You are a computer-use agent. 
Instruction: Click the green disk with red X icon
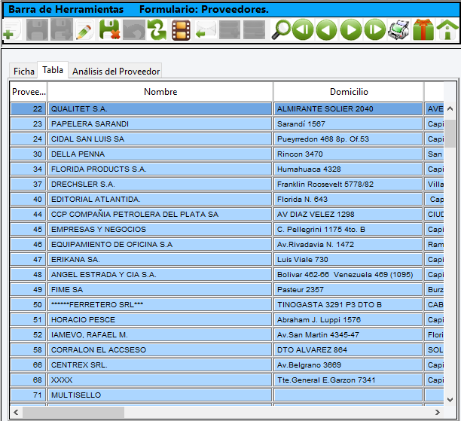[109, 29]
